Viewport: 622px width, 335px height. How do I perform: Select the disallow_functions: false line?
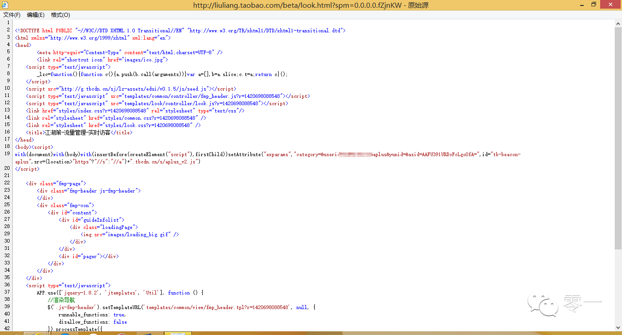pyautogui.click(x=93, y=322)
